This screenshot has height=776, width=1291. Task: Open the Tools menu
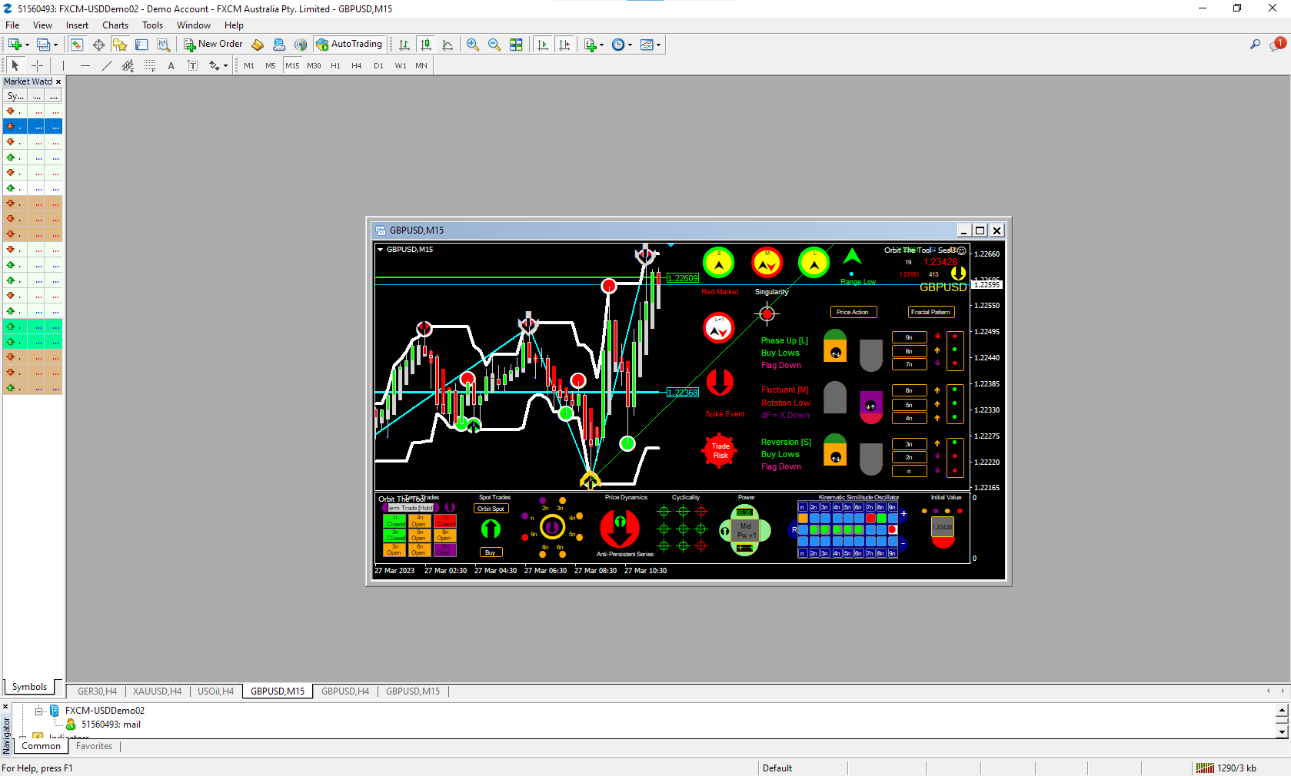[152, 25]
